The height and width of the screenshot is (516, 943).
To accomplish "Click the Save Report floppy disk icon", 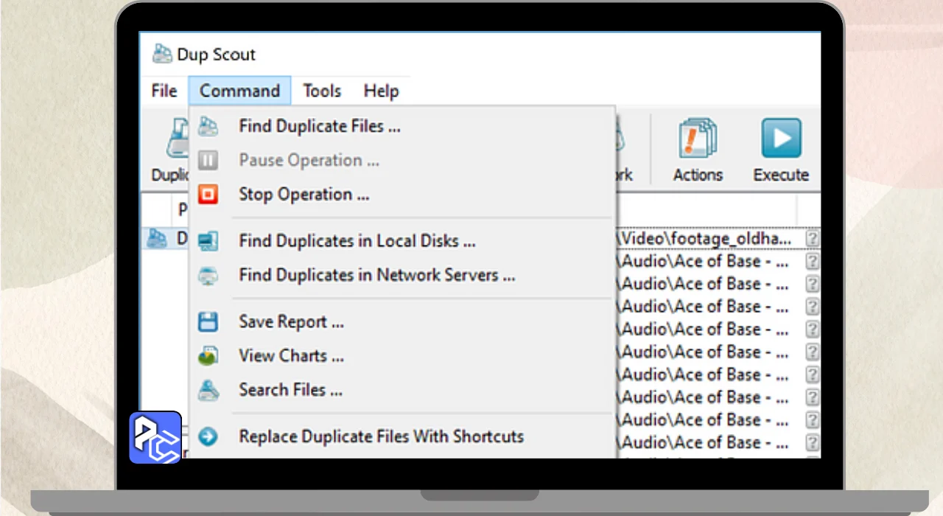I will point(208,322).
